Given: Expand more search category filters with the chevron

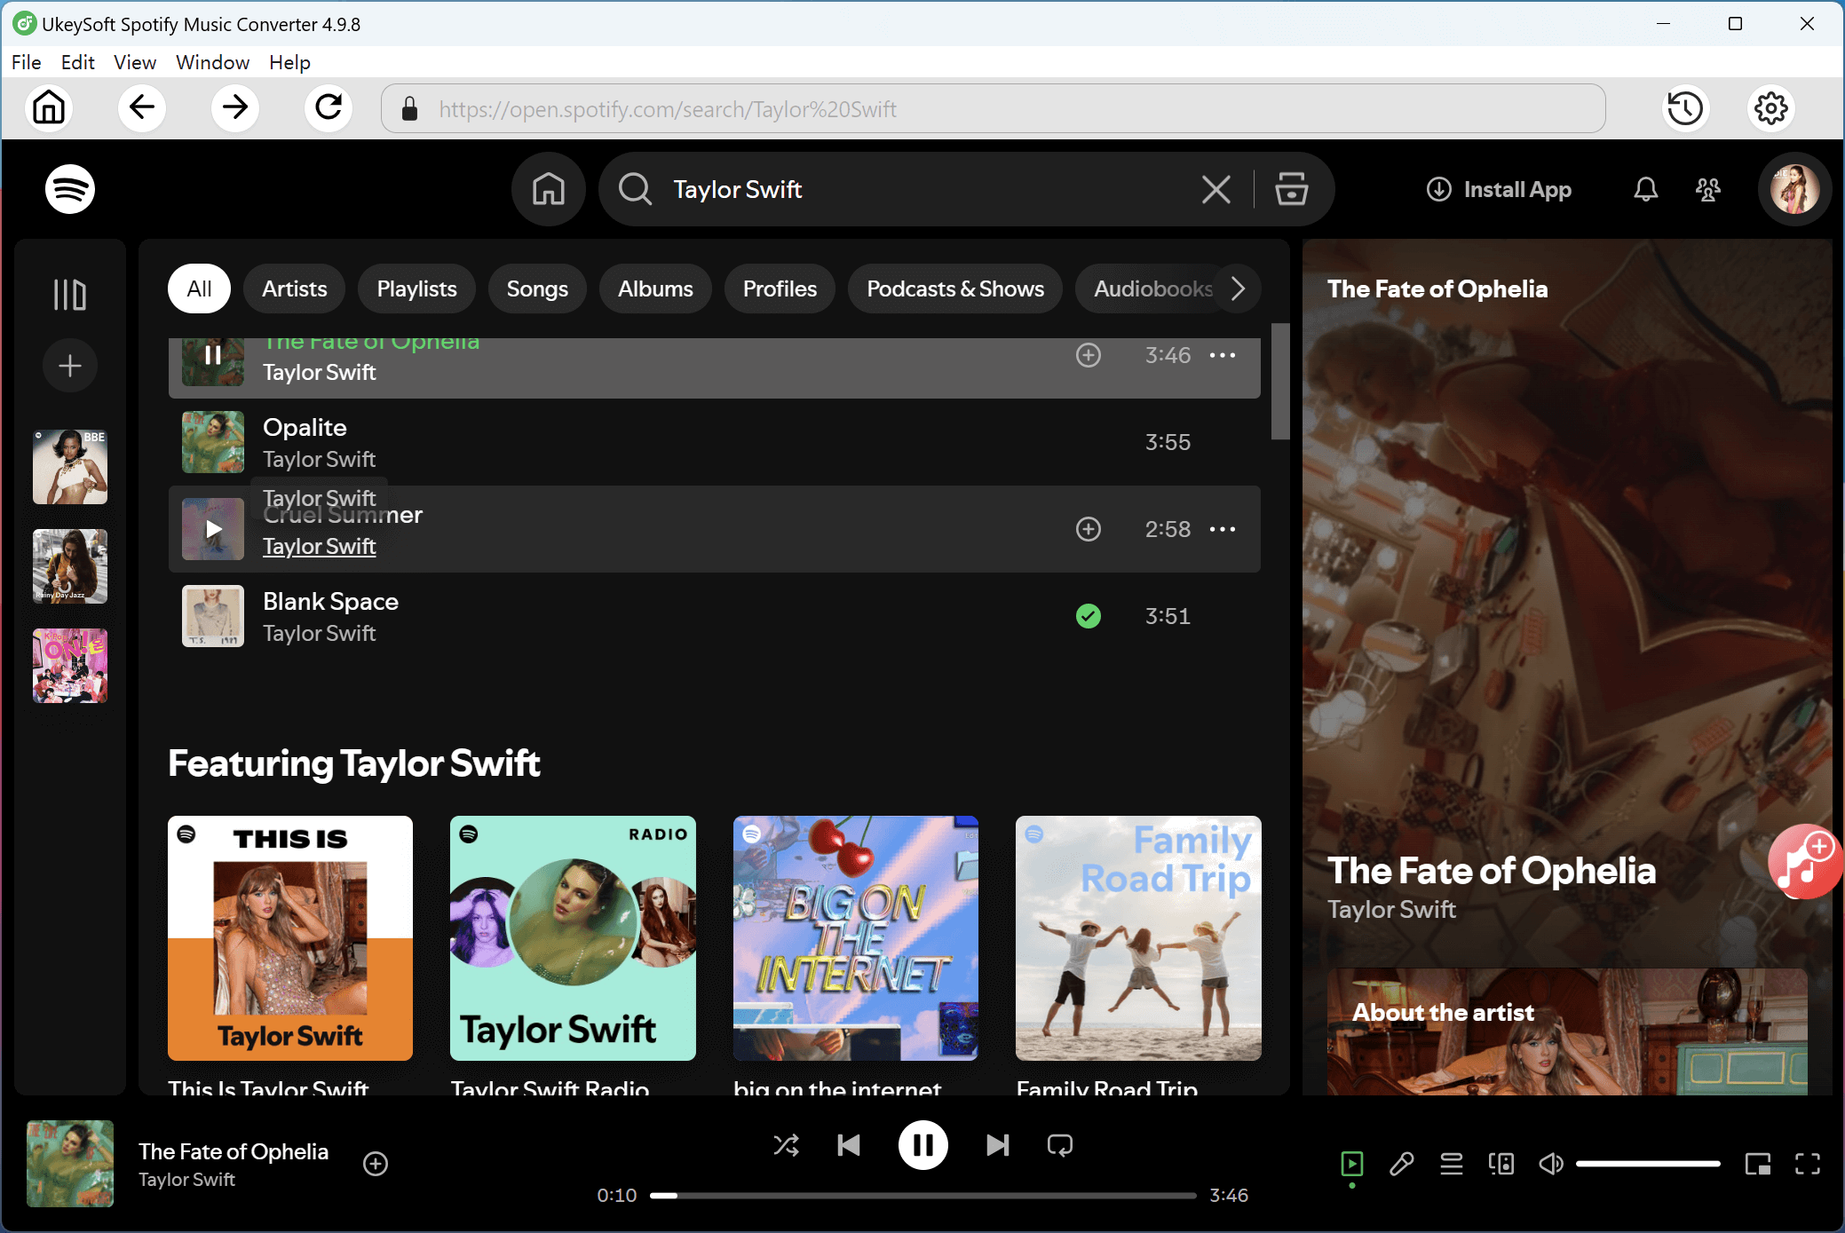Looking at the screenshot, I should point(1238,288).
